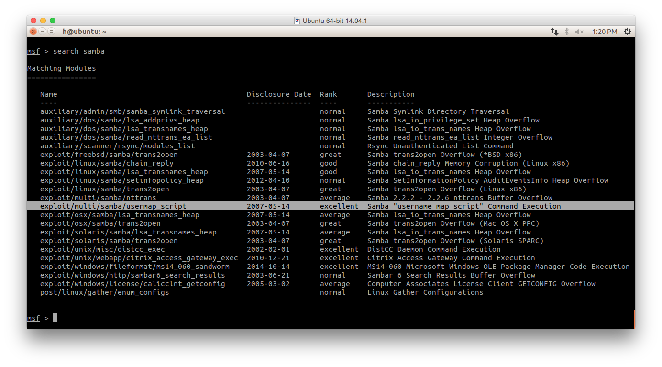Click the orange Ubuntu terminal close button
The height and width of the screenshot is (367, 662).
[x=33, y=32]
